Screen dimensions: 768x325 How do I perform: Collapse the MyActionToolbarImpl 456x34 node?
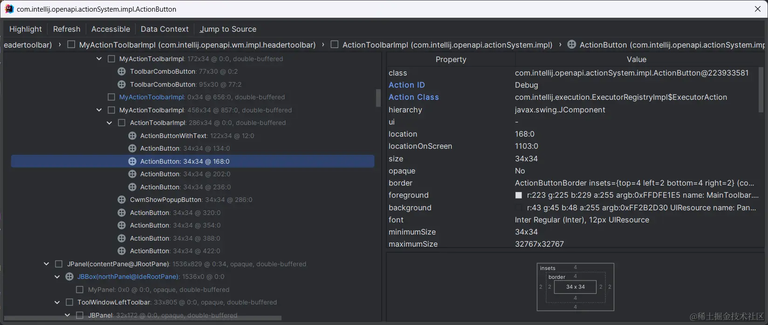[99, 110]
